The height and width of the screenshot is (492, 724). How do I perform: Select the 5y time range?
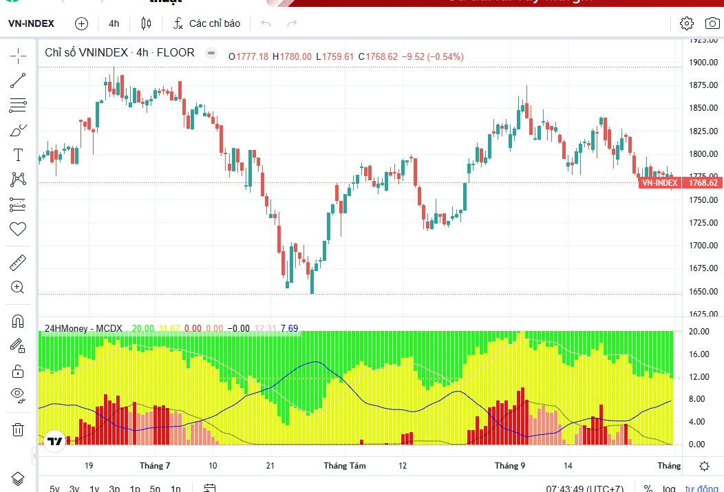coord(54,489)
